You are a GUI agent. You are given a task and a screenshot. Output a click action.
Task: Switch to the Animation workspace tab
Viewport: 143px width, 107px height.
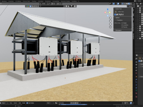(x=41, y=1)
